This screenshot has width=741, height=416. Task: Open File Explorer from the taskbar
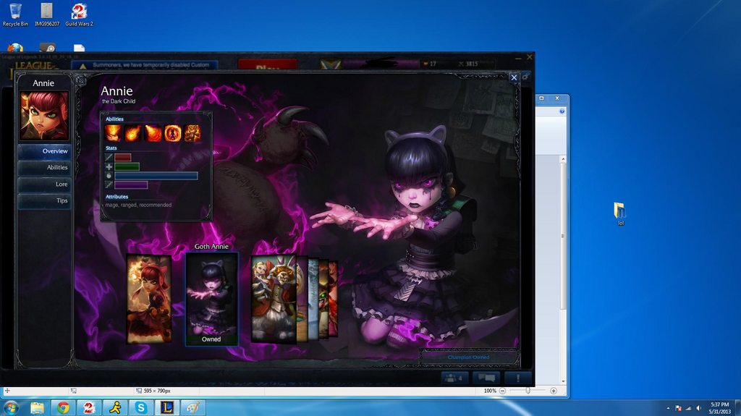(37, 407)
